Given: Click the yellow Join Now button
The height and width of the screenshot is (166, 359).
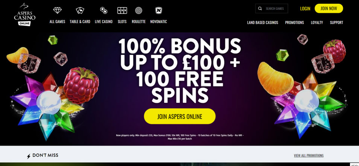Looking at the screenshot, I should pos(329,9).
